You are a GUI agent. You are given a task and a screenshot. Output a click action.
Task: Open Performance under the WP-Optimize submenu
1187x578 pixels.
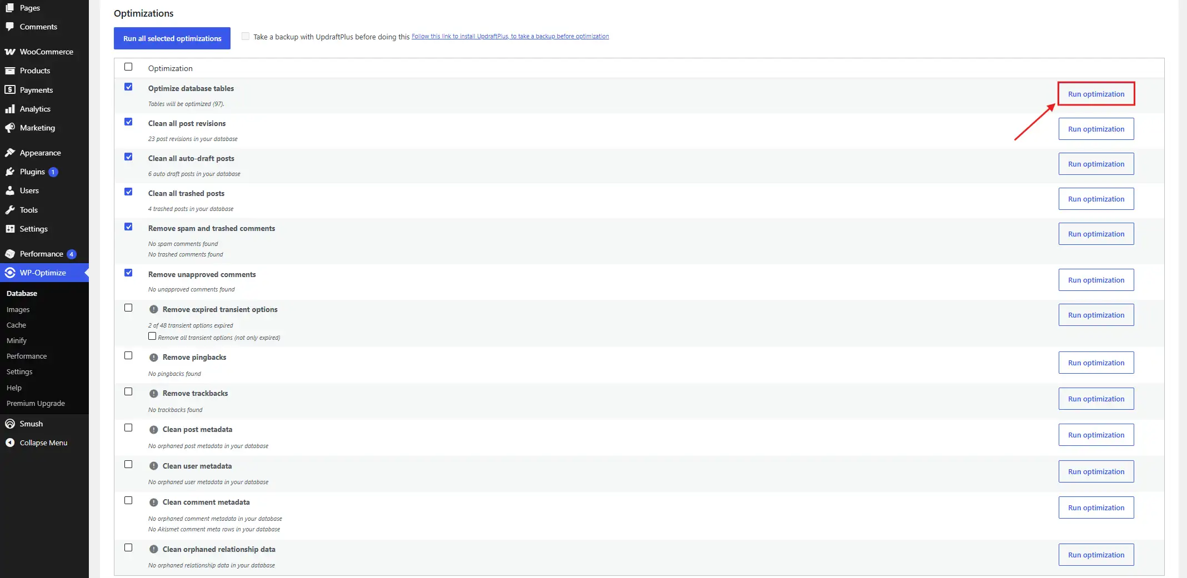click(27, 356)
